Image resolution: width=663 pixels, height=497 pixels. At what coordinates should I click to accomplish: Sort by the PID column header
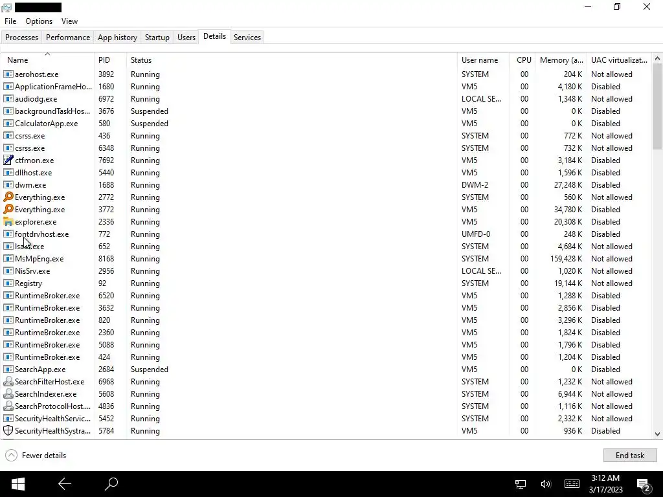pyautogui.click(x=110, y=60)
